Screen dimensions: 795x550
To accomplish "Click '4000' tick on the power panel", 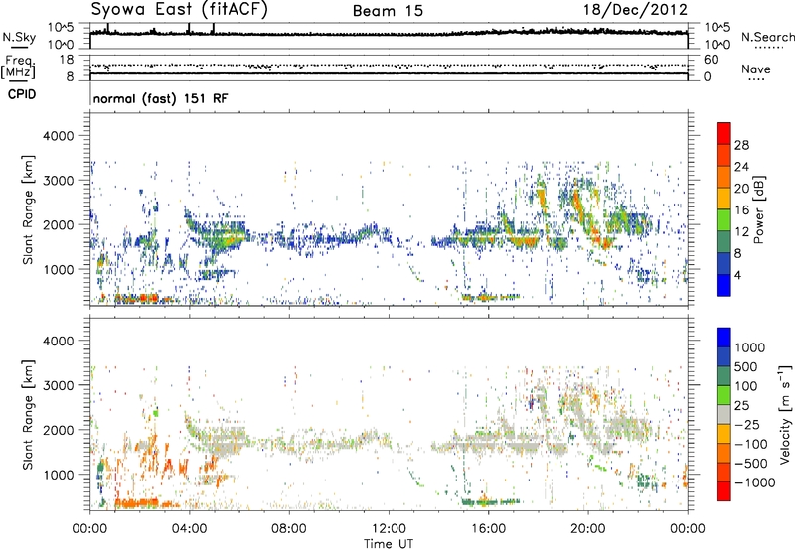I will [58, 136].
